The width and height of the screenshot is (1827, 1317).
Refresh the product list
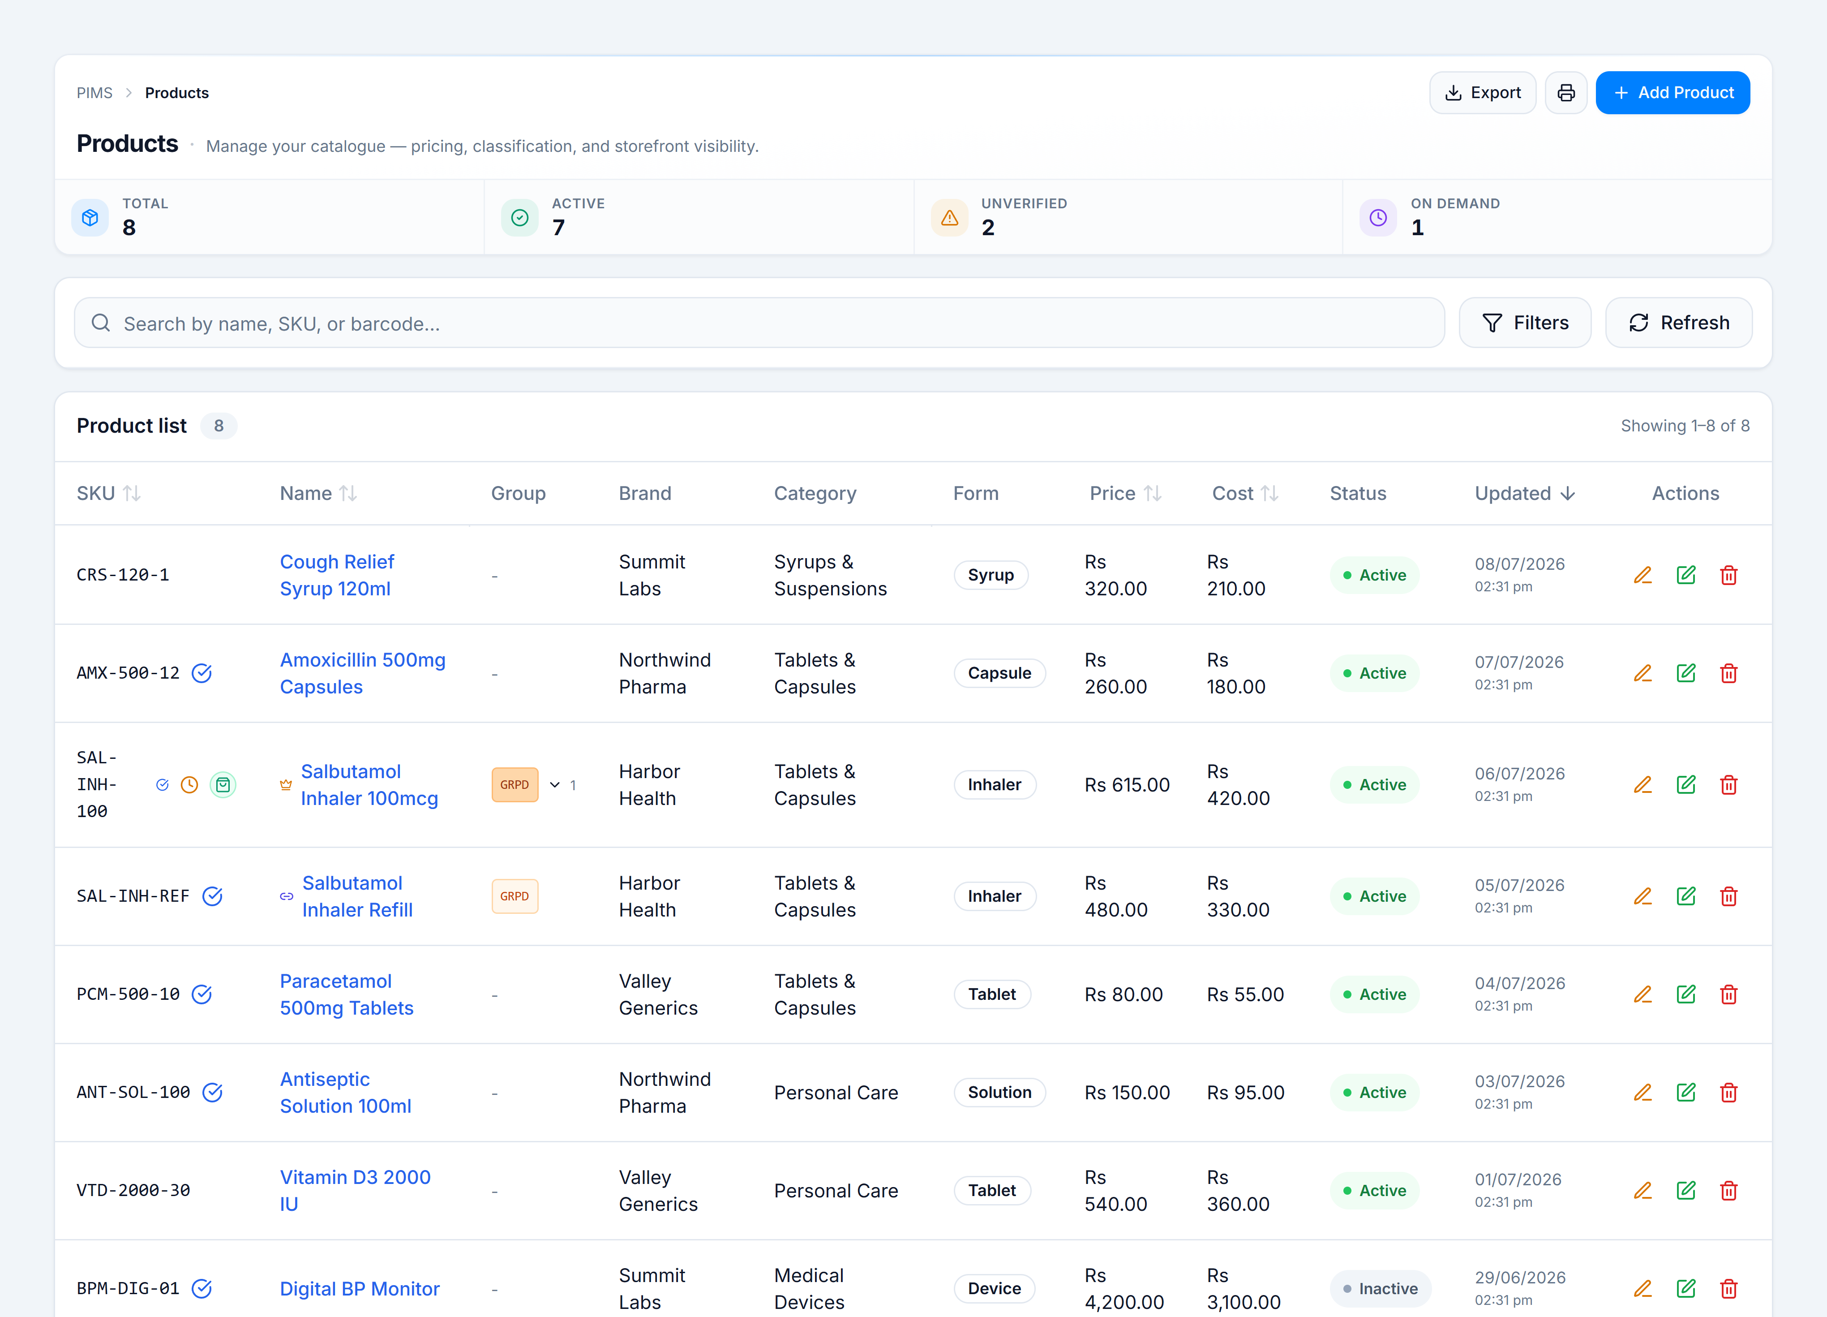coord(1678,323)
